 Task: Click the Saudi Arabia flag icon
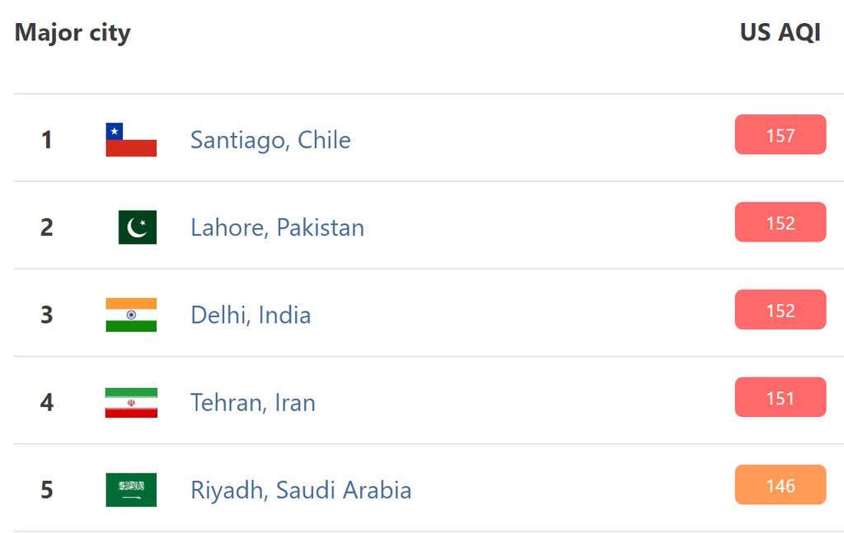click(131, 490)
